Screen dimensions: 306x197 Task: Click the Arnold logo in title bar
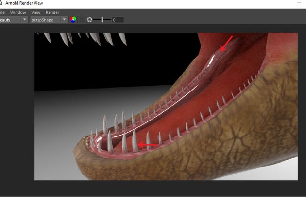click(x=1, y=3)
